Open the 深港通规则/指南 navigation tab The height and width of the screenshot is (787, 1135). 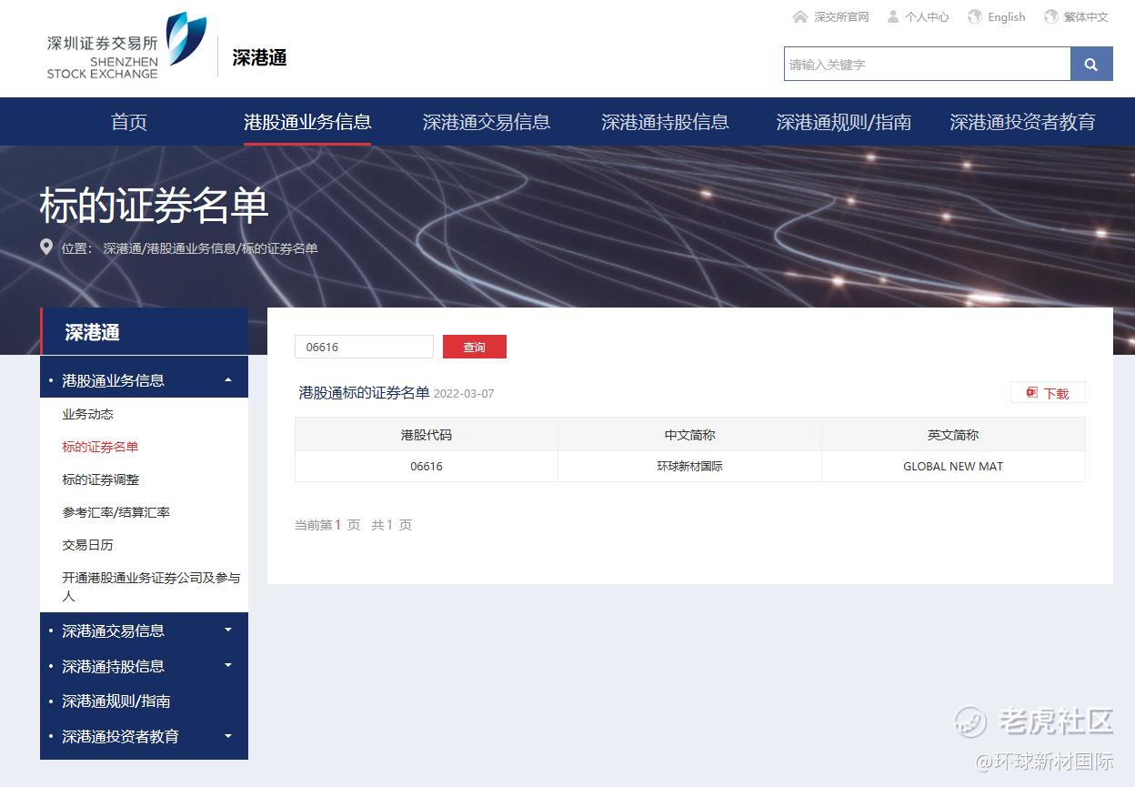point(843,122)
